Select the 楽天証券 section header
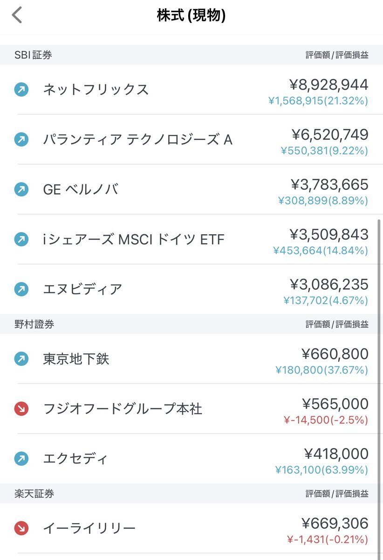Image resolution: width=383 pixels, height=560 pixels. click(x=191, y=494)
